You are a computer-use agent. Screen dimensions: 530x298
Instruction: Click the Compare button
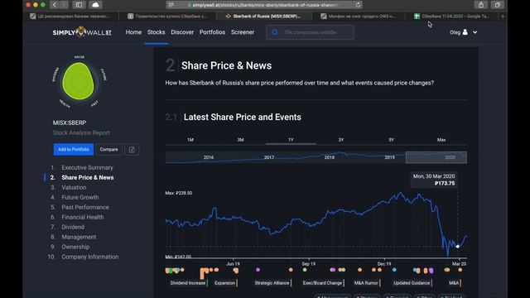pos(108,149)
